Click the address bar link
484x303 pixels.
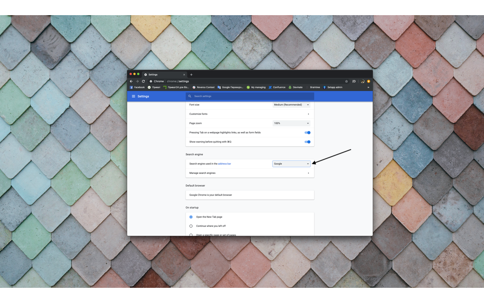[224, 164]
